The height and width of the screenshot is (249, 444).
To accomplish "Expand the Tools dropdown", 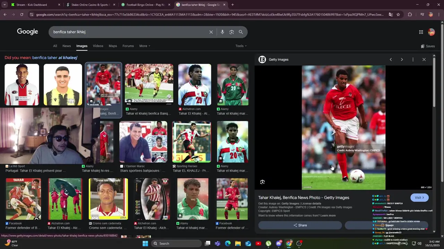I will pos(241,46).
